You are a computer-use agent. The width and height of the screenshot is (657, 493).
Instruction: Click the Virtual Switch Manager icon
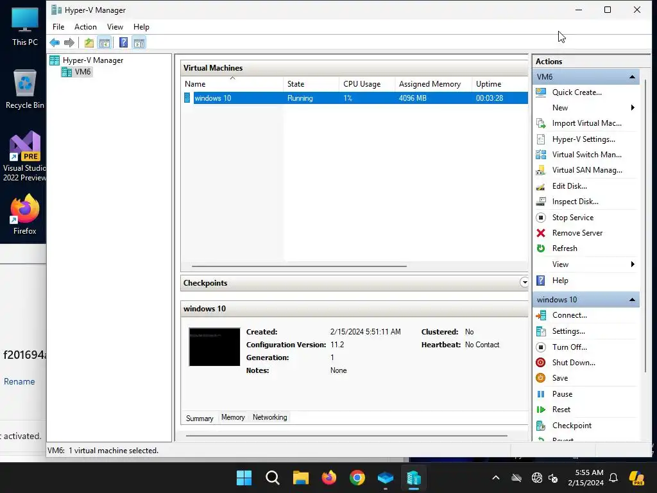click(x=541, y=155)
